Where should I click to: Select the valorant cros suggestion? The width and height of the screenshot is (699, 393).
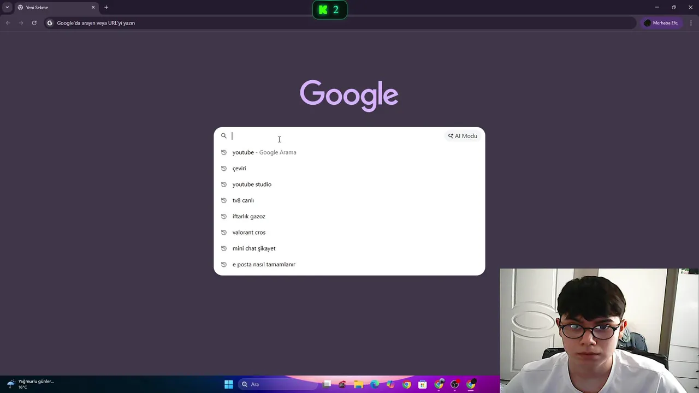pos(349,233)
